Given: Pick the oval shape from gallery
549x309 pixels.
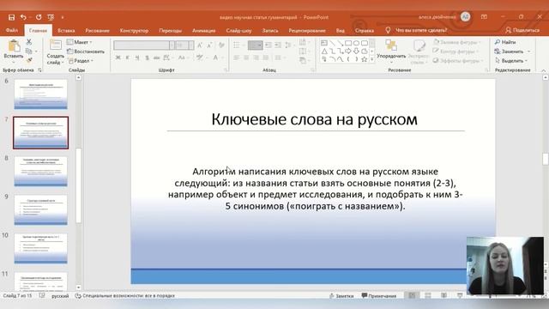Looking at the screenshot, I should (x=357, y=43).
